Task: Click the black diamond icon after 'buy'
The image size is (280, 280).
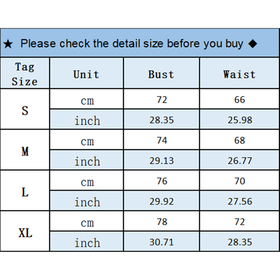Action: (252, 44)
